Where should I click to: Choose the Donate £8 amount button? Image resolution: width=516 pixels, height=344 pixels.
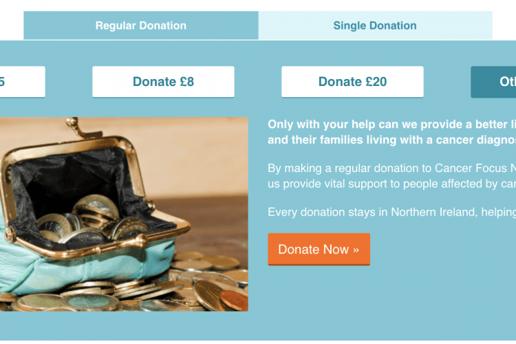(x=163, y=82)
